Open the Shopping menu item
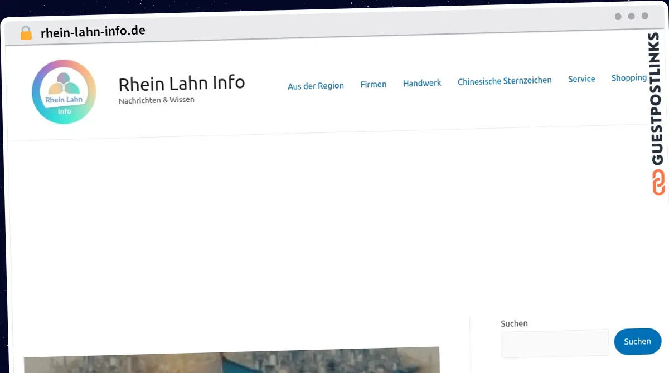 (x=629, y=77)
